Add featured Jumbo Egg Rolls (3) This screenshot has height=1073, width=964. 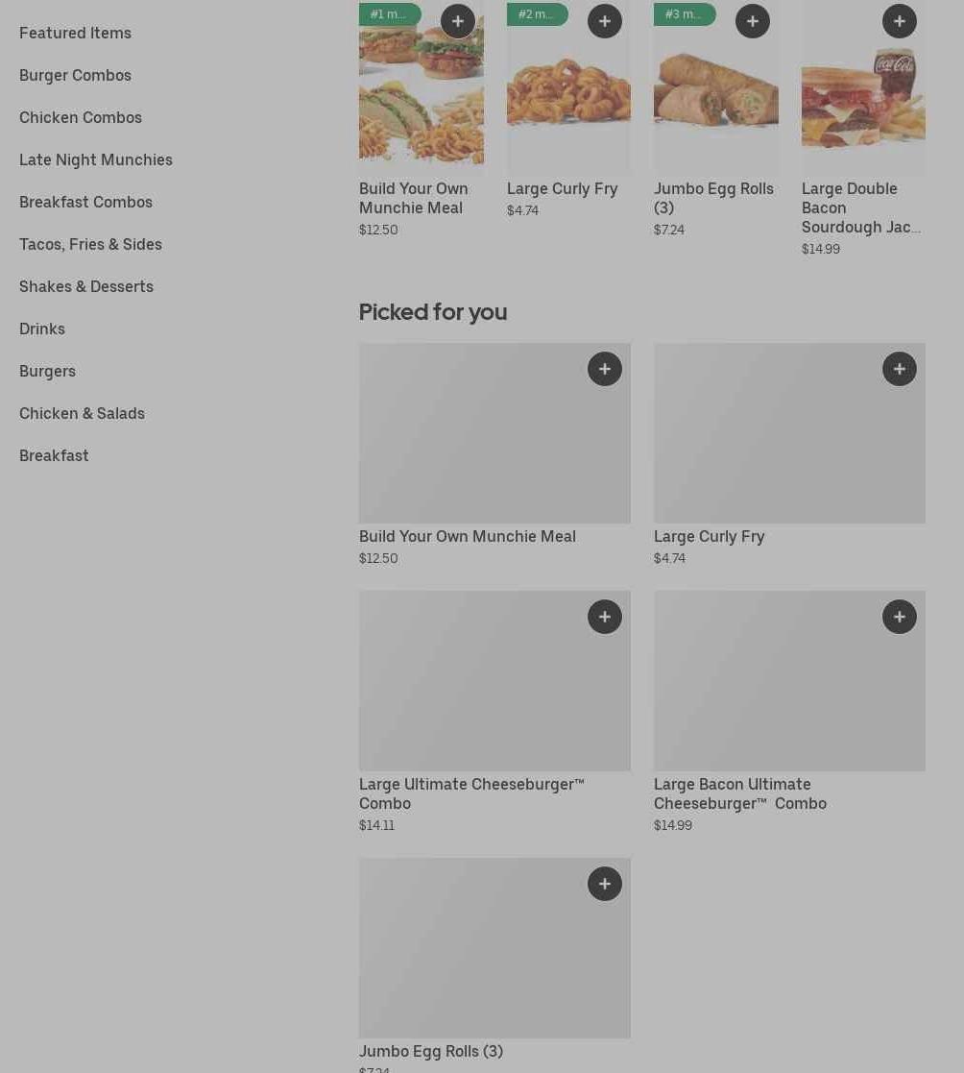tap(752, 21)
